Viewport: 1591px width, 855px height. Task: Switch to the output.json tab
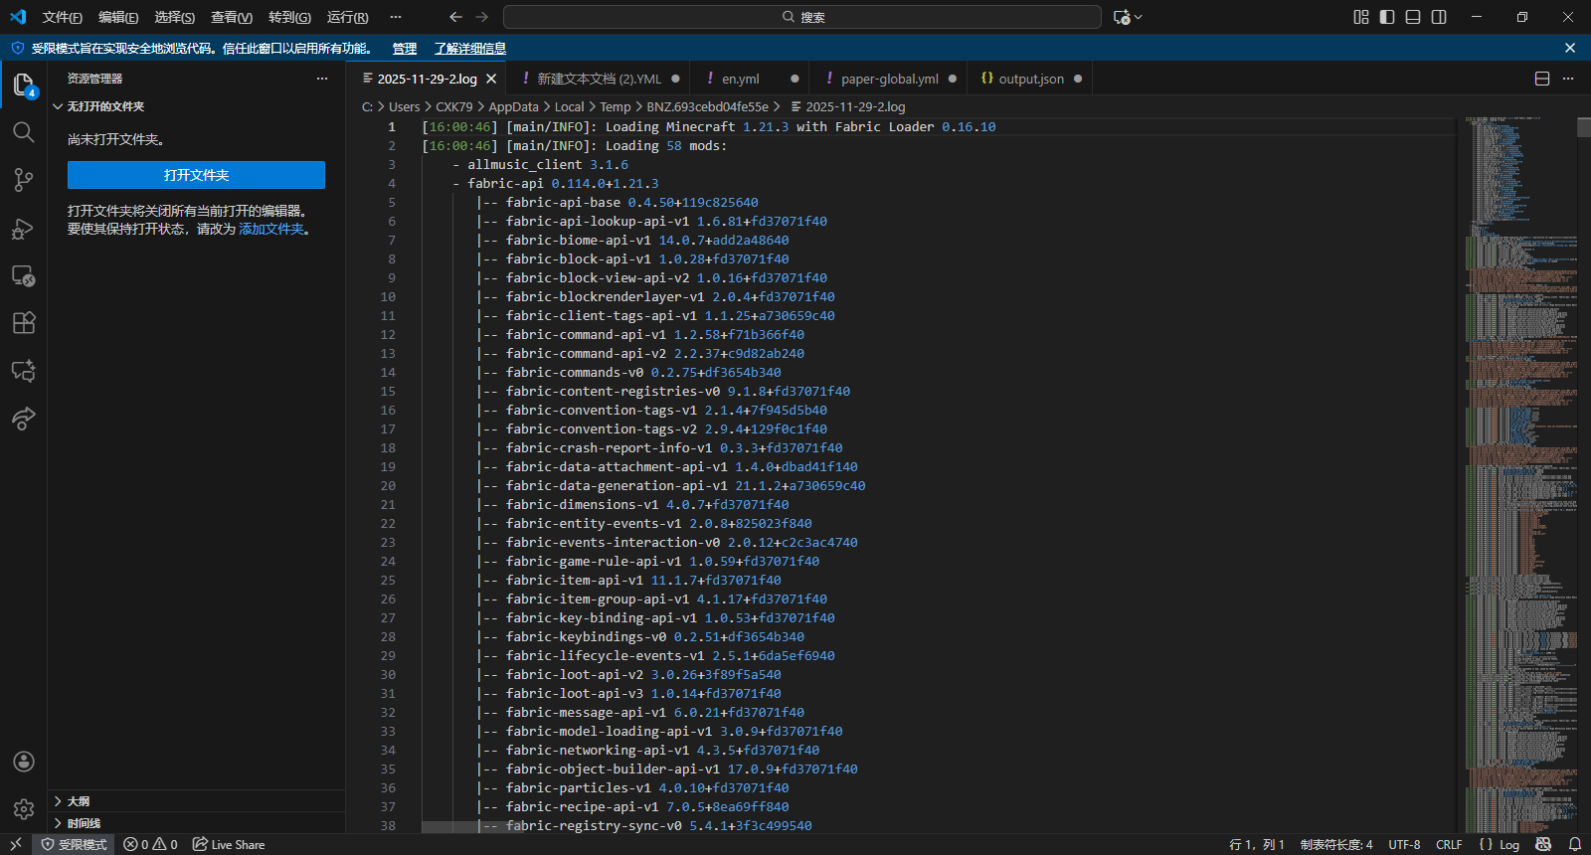(1031, 79)
